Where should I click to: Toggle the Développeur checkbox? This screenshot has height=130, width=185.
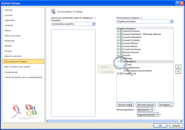coord(121,61)
